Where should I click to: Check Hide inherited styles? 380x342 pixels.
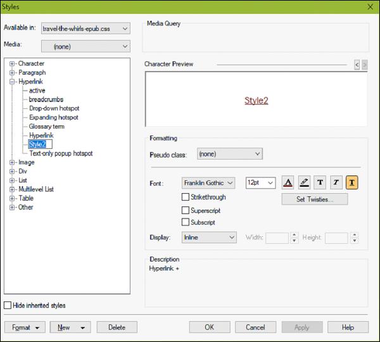click(x=8, y=305)
